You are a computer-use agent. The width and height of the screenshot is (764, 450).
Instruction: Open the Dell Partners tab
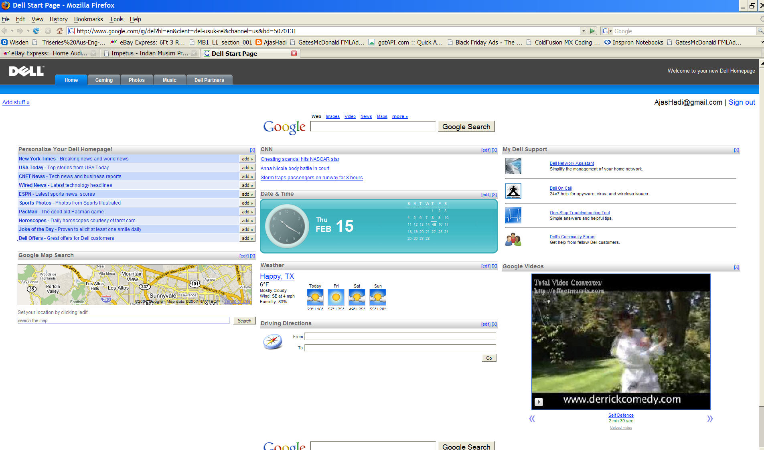point(209,80)
